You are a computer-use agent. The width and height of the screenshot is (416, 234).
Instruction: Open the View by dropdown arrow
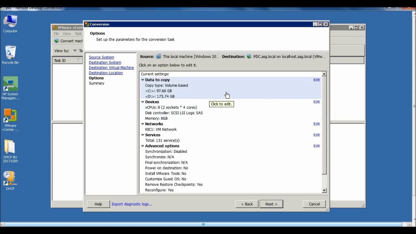pyautogui.click(x=75, y=51)
